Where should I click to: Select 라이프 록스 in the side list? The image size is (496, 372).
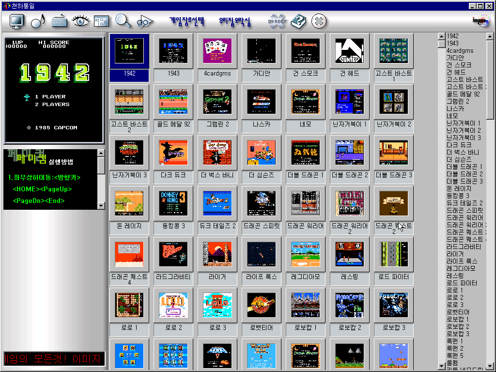tap(462, 261)
